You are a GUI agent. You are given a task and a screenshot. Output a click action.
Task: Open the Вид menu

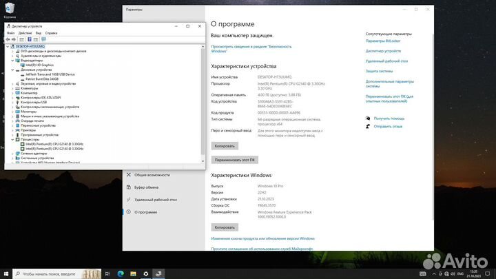point(39,33)
